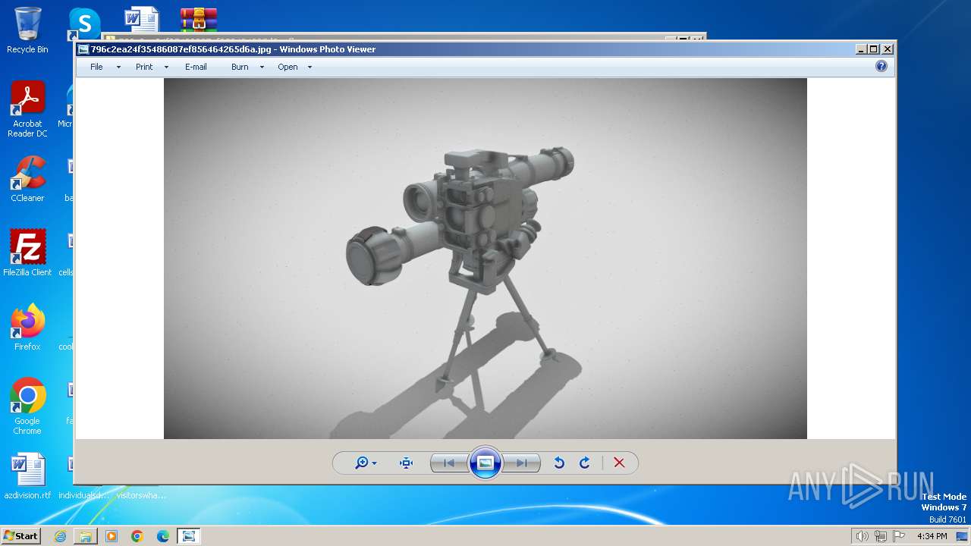Minimize the Photo Viewer window
This screenshot has width=971, height=546.
861,49
